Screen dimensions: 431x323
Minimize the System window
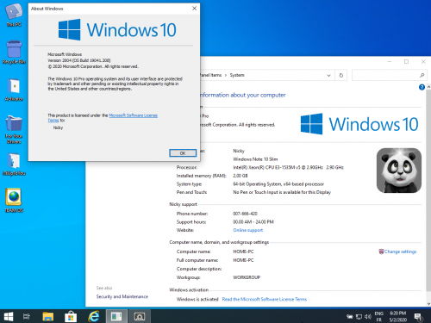[390, 61]
